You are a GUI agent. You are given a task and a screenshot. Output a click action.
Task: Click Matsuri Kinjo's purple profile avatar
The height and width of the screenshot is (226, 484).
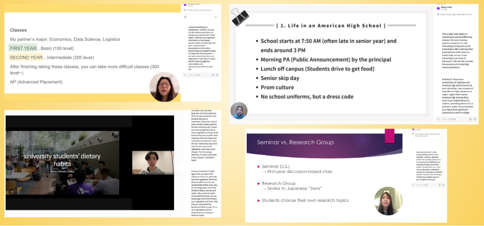click(x=437, y=8)
